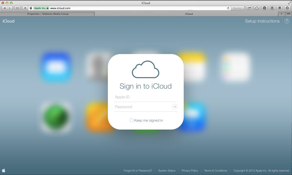Click the dashed-square extension toolbar button
The width and height of the screenshot is (292, 175).
(272, 8)
